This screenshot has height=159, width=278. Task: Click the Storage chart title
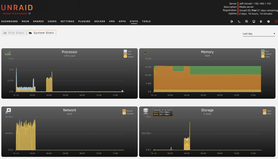click(x=207, y=110)
